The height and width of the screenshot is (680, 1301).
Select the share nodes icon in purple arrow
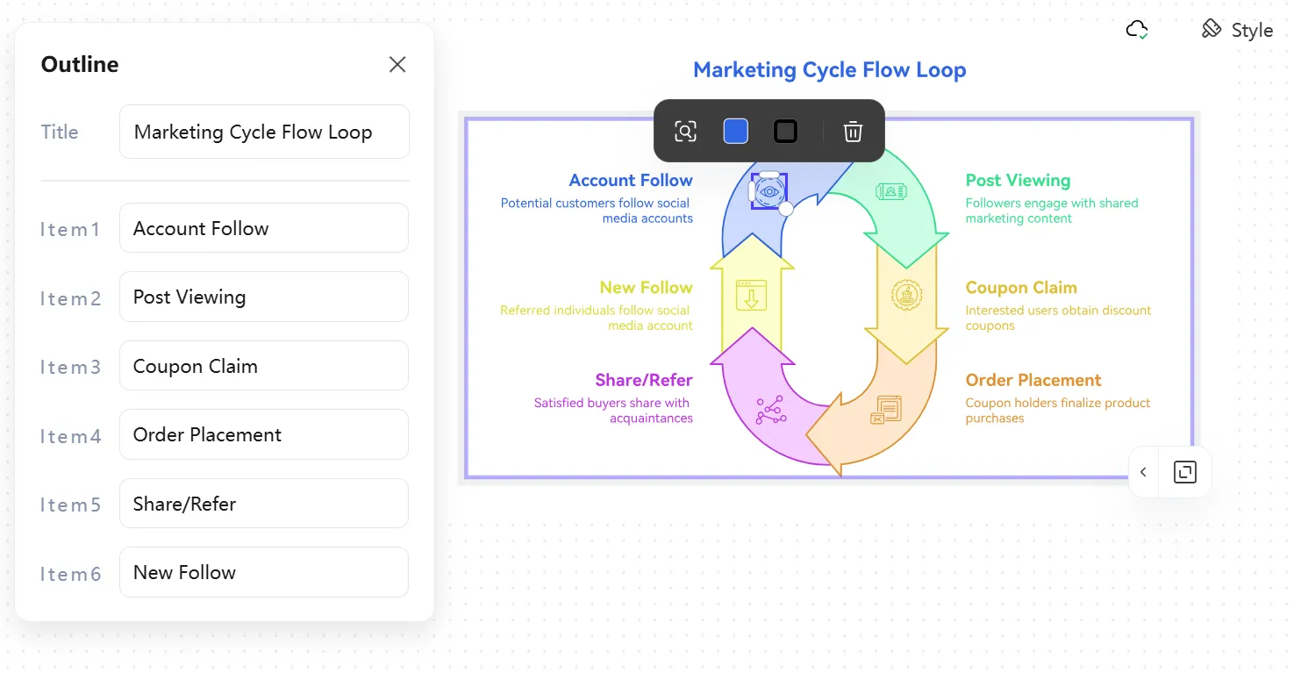(771, 410)
